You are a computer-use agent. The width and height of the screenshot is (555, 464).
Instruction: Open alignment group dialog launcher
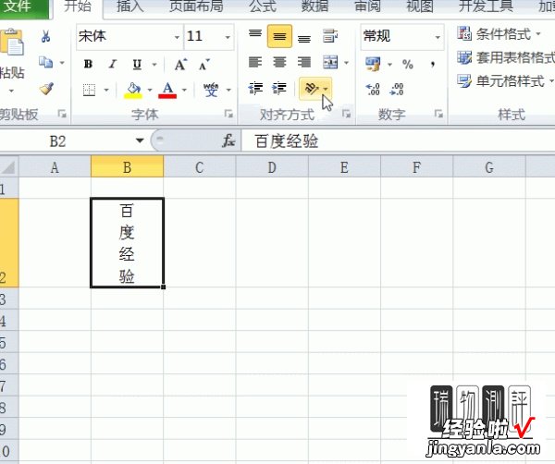tap(346, 114)
